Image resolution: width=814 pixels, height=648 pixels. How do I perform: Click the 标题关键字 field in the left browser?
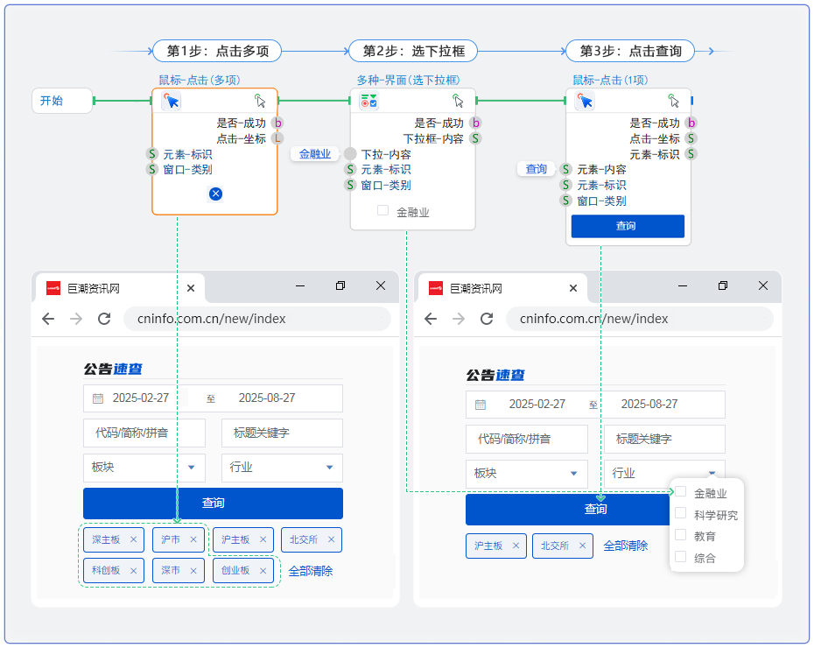click(x=282, y=433)
